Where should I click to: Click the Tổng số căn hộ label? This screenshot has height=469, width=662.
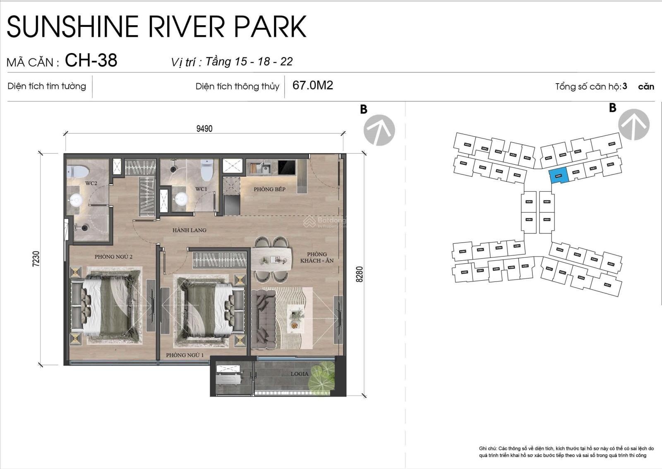point(588,87)
